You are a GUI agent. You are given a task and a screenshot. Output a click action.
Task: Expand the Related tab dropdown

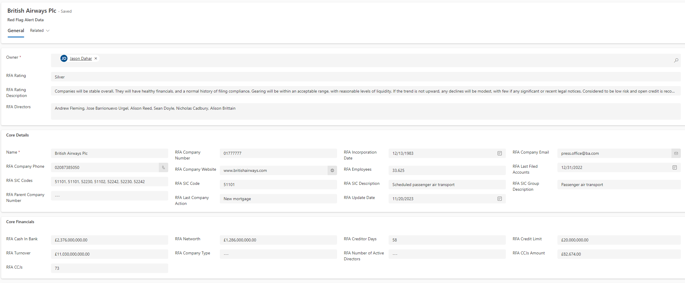[x=40, y=31]
